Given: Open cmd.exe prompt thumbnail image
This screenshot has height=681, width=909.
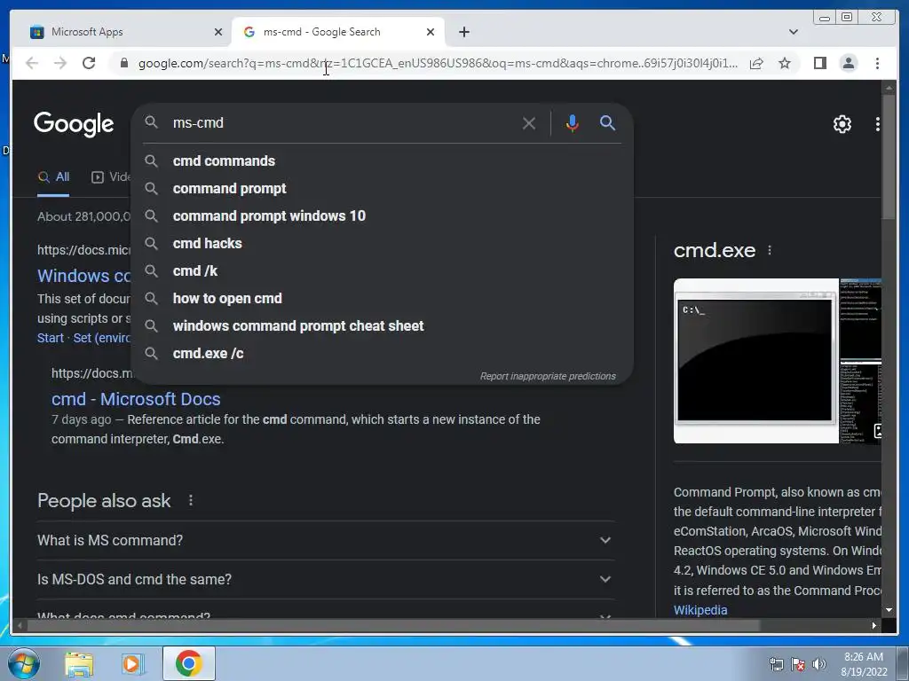Looking at the screenshot, I should [x=756, y=361].
